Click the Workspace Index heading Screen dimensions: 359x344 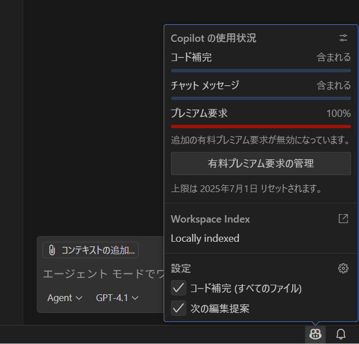tap(210, 219)
